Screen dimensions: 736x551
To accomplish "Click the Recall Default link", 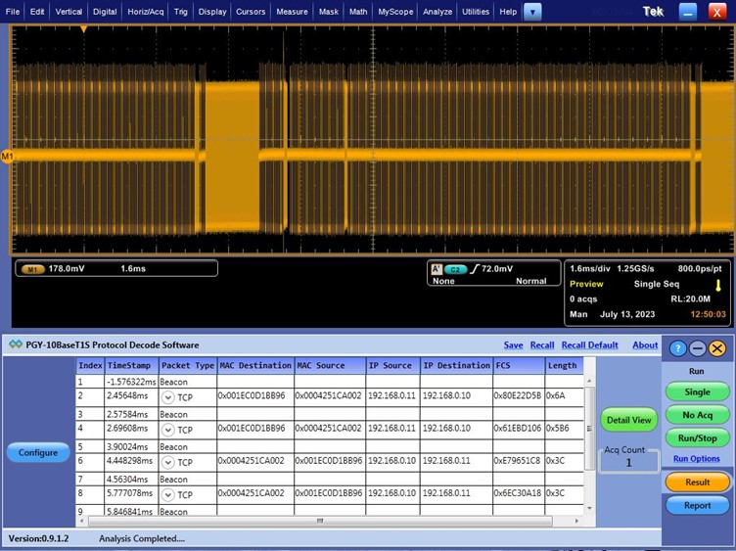I will (x=589, y=345).
